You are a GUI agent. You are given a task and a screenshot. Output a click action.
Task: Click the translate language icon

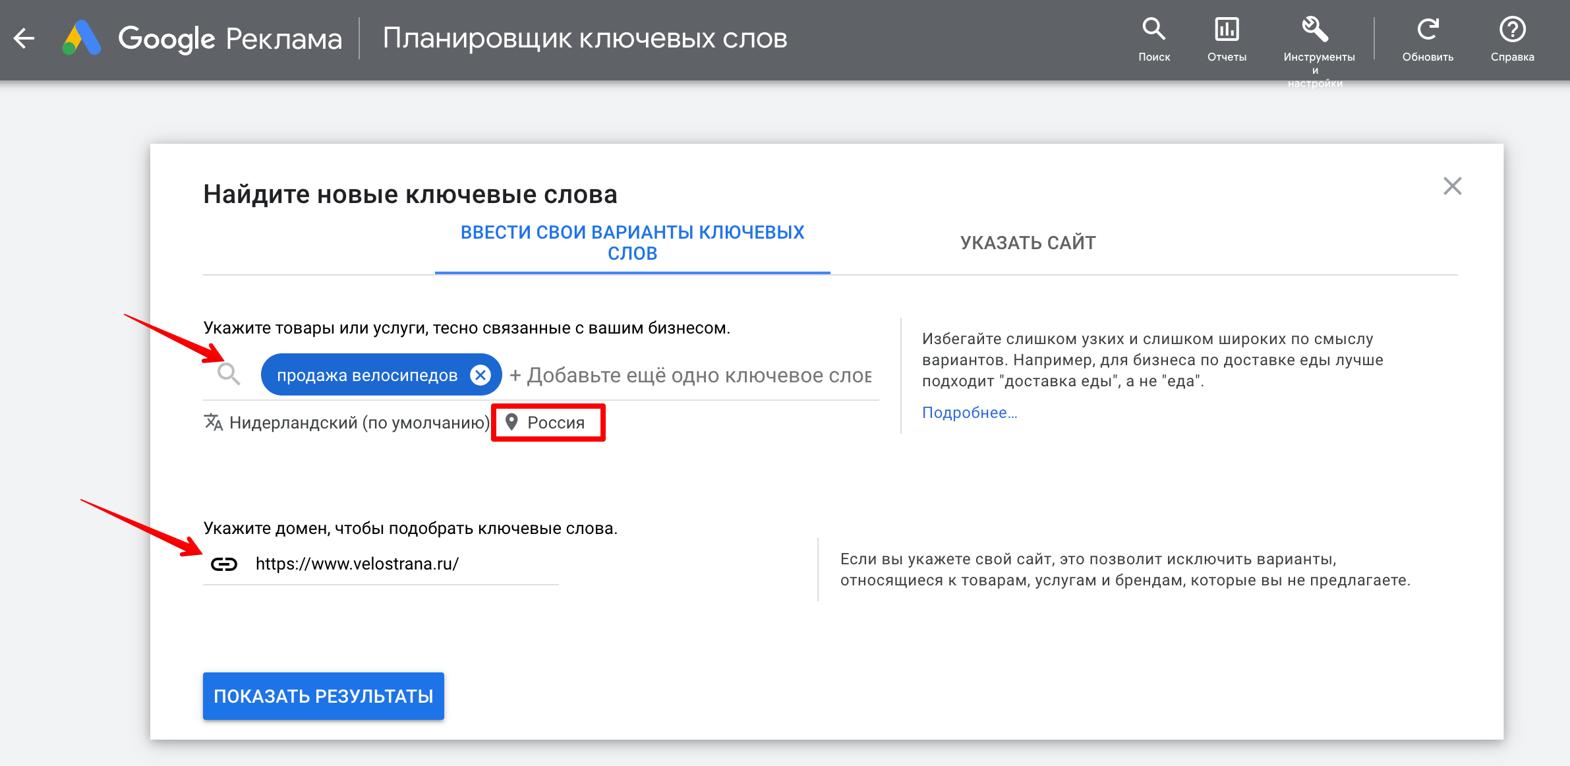(x=213, y=422)
